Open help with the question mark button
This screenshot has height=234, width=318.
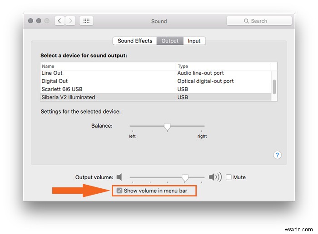[x=277, y=155]
